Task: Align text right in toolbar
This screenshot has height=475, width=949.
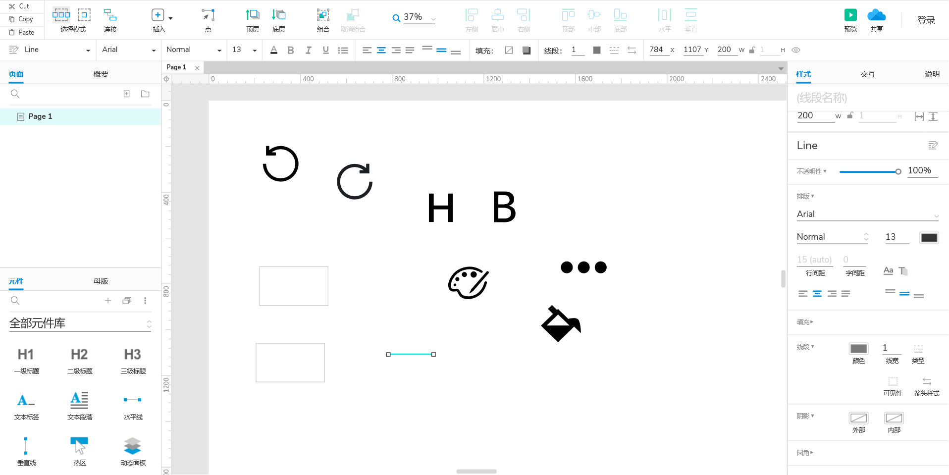Action: (x=396, y=50)
